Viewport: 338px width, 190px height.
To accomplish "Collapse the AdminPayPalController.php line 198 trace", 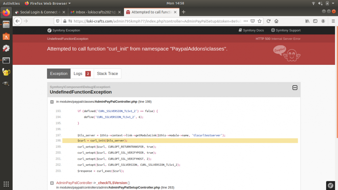I will coord(52,102).
